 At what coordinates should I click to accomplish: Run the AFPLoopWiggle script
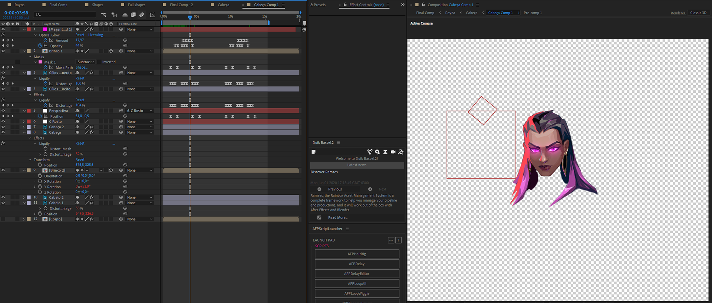click(357, 293)
